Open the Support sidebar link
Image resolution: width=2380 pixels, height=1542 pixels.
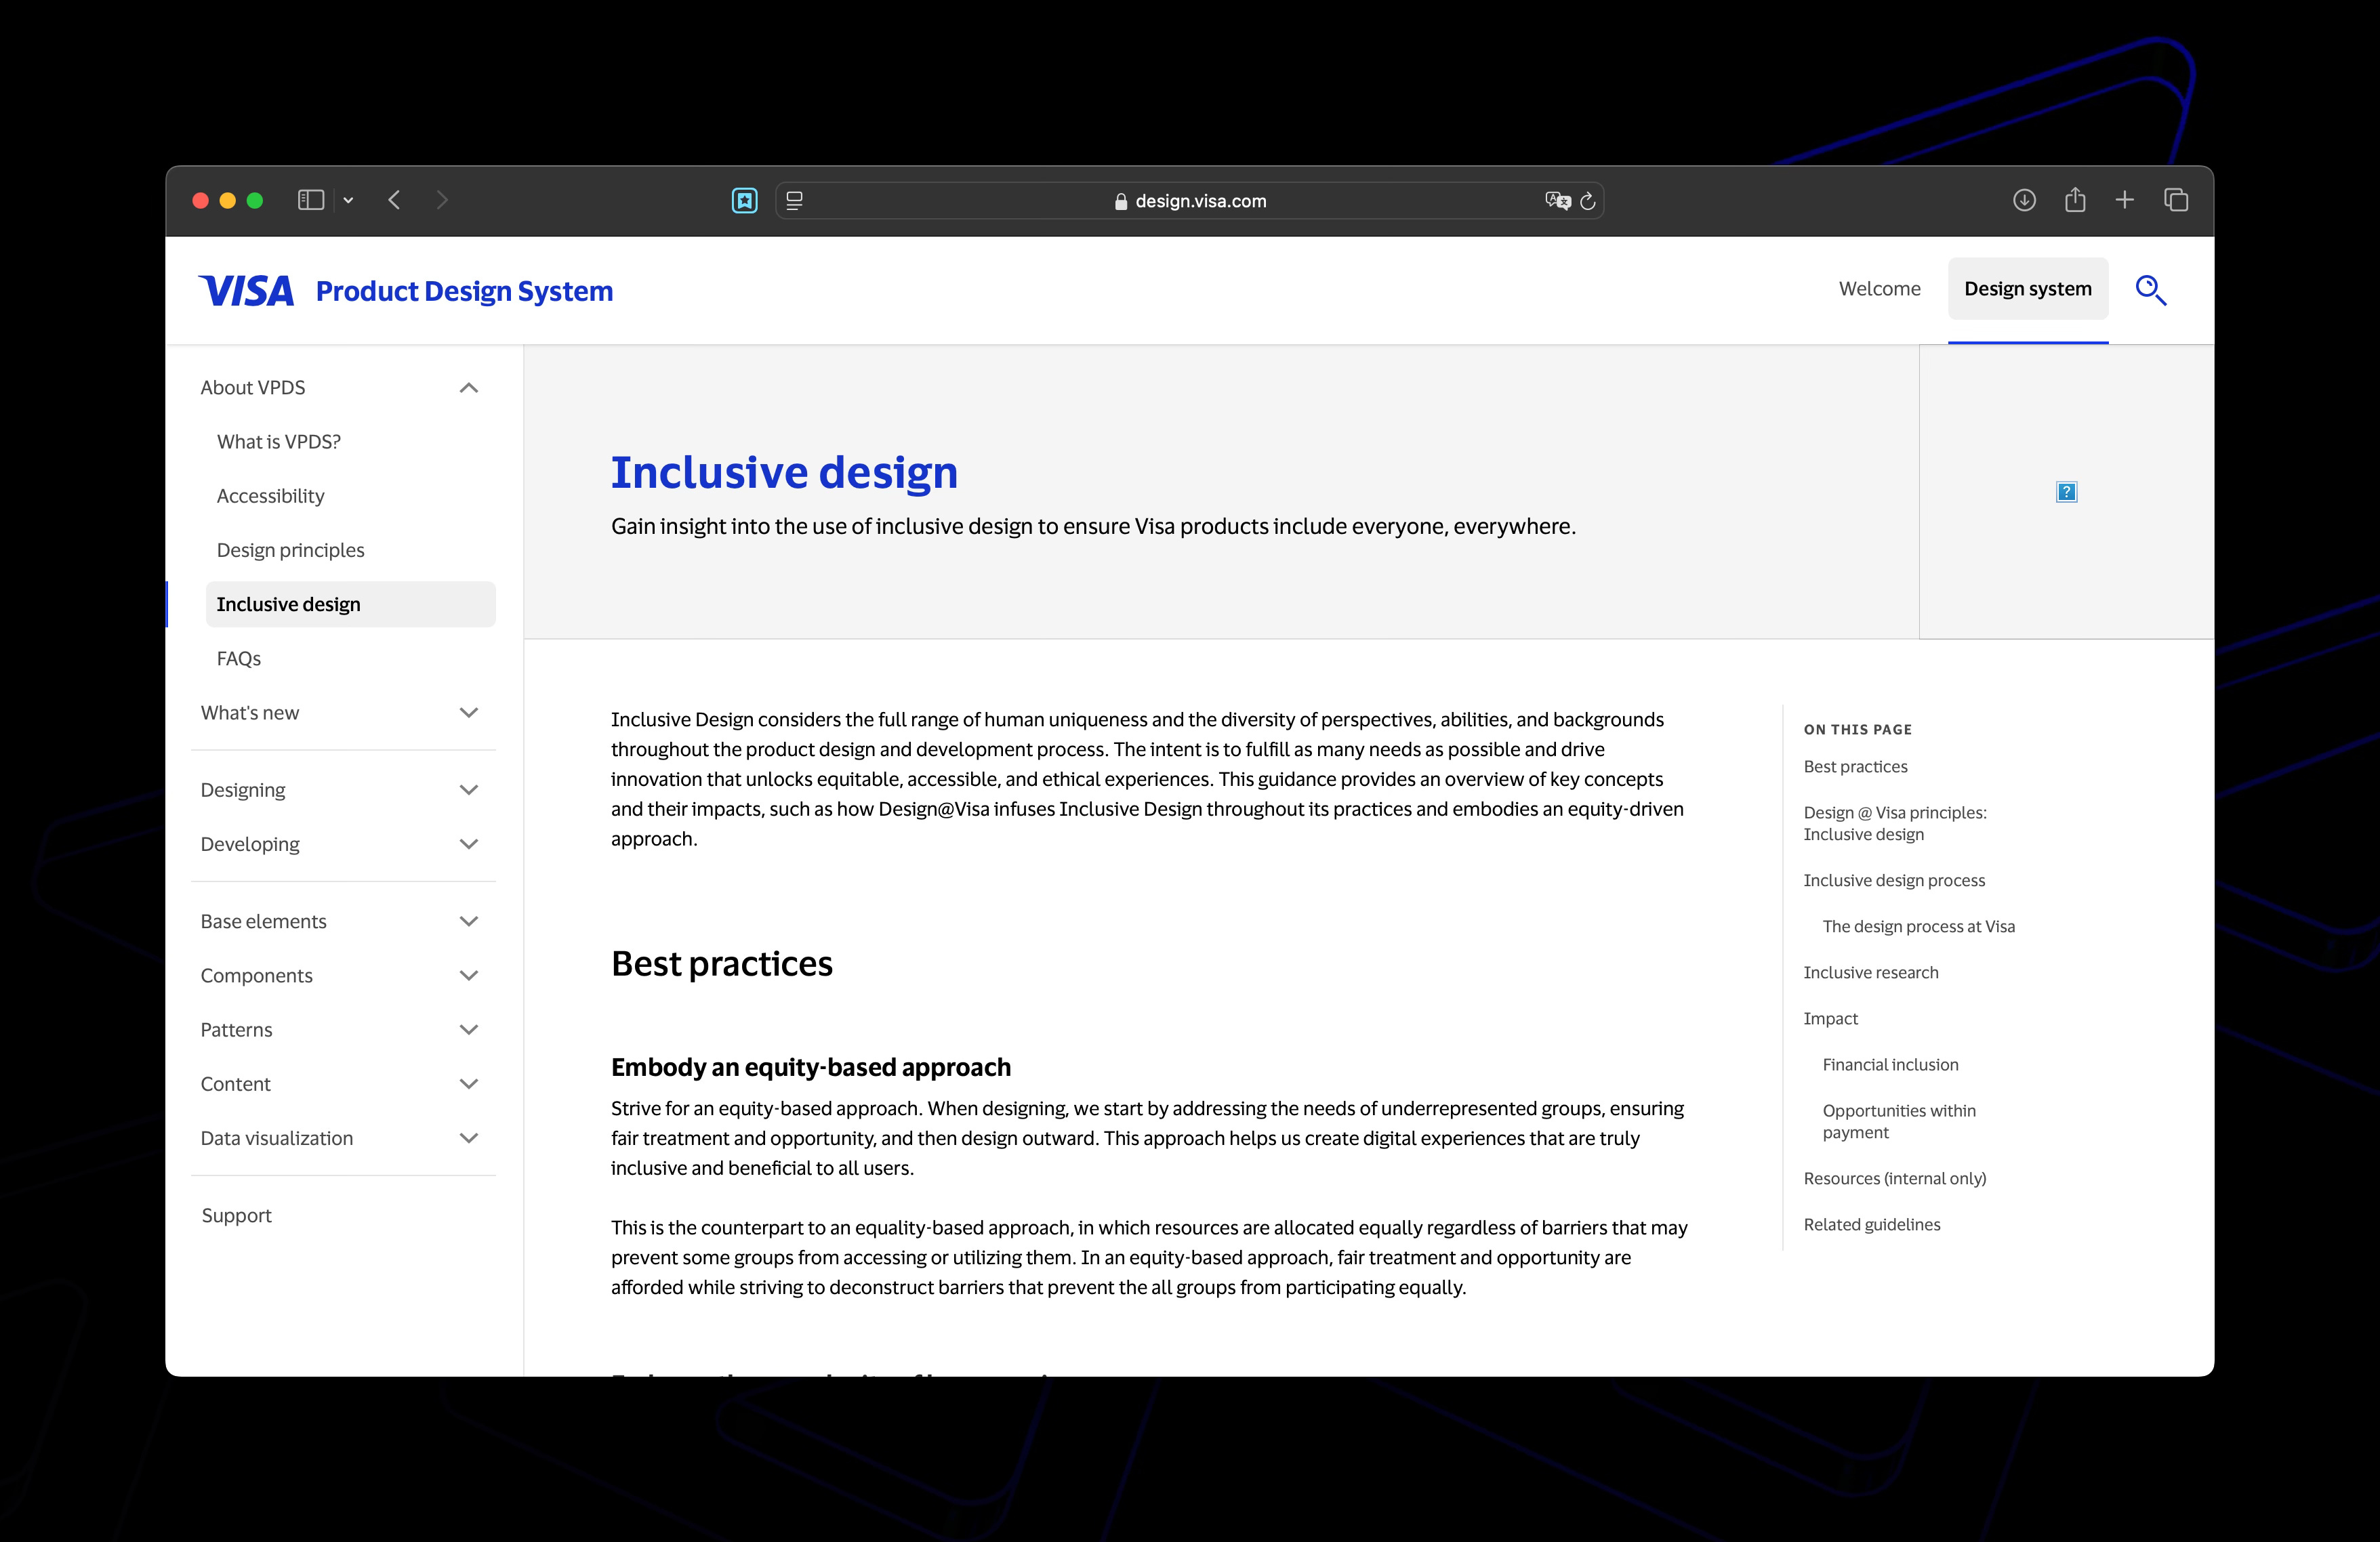[x=236, y=1215]
